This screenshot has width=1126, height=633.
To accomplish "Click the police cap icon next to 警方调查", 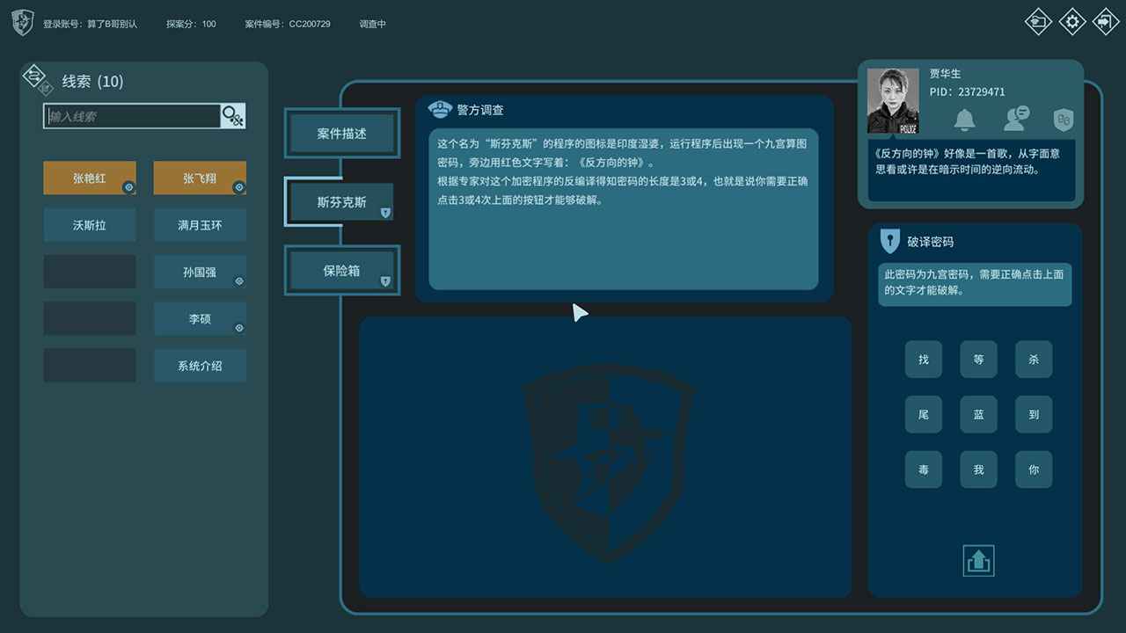I will 440,109.
